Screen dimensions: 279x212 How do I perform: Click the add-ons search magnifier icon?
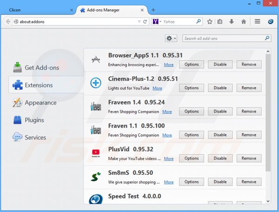tap(267, 38)
